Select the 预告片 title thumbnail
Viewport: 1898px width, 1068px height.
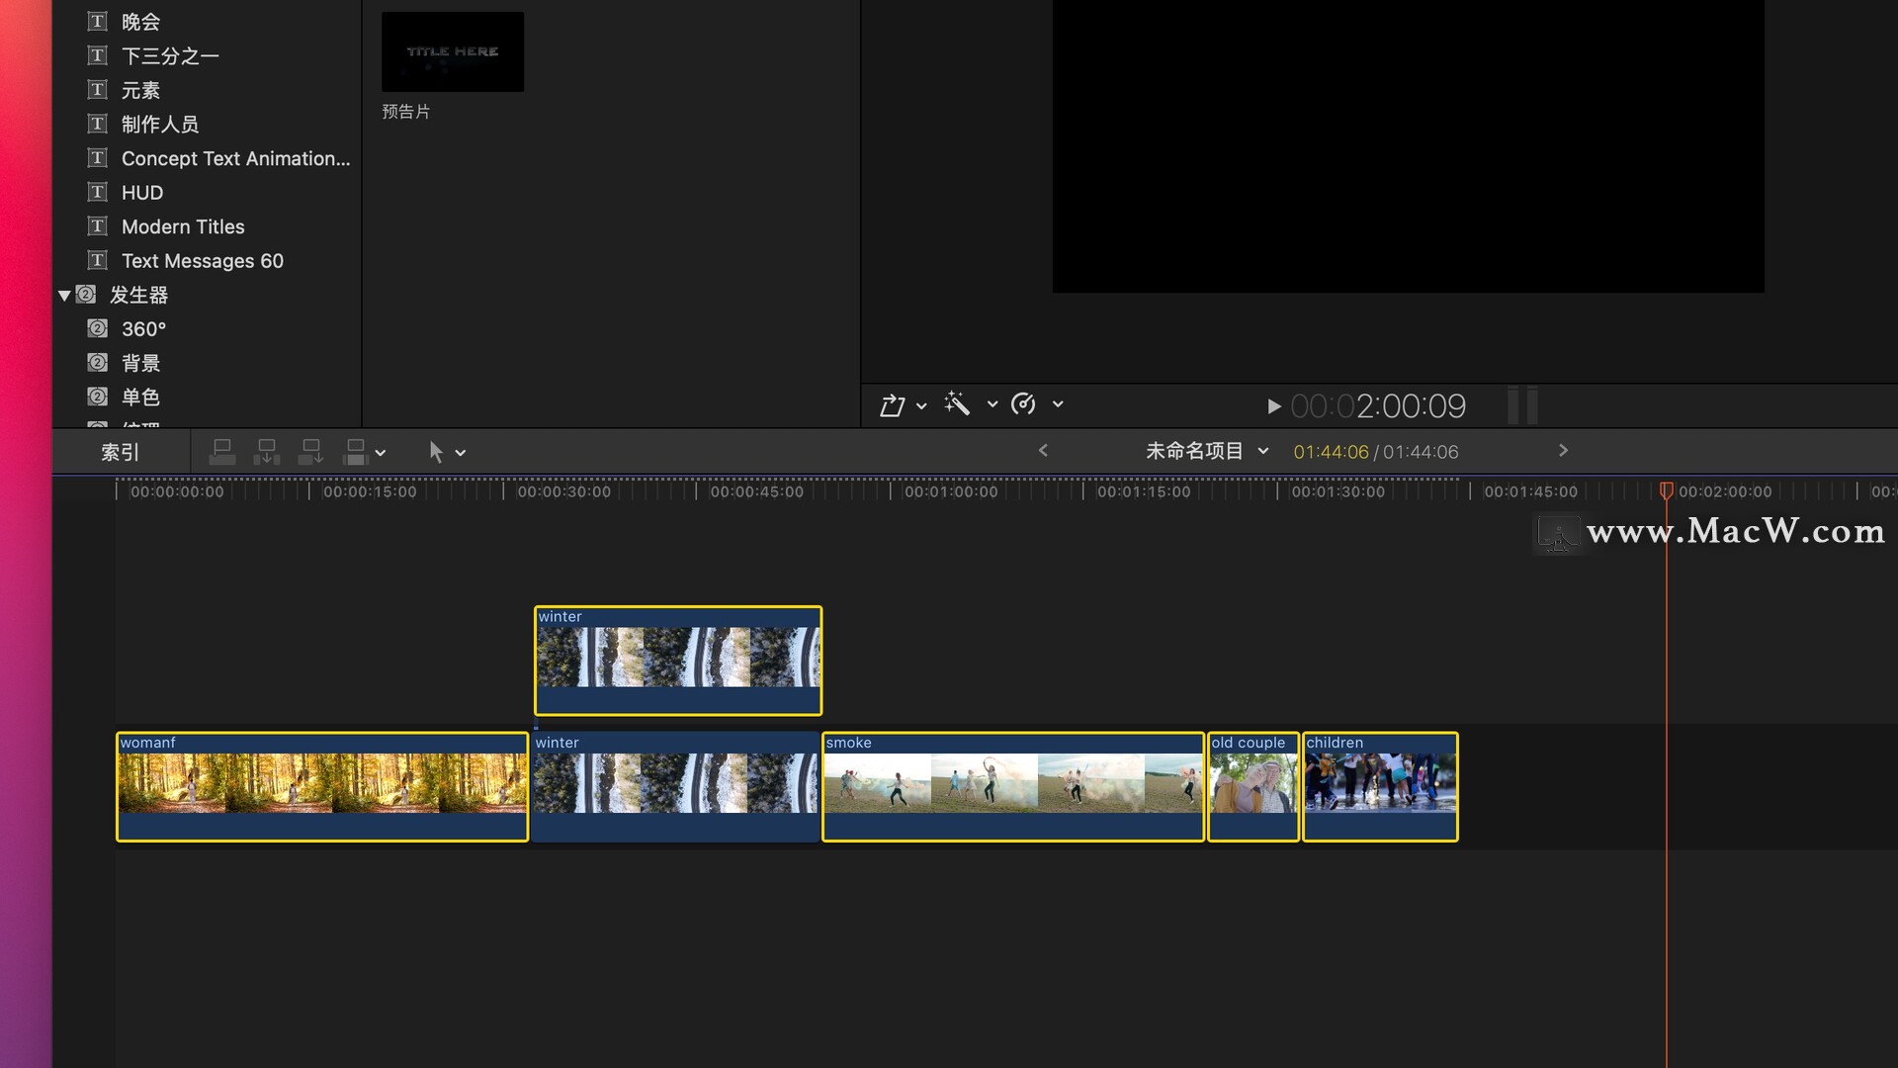(453, 51)
